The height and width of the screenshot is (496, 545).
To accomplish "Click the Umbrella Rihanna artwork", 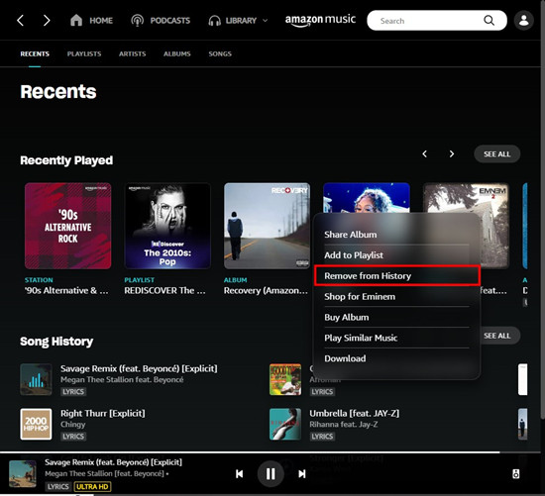I will click(285, 424).
